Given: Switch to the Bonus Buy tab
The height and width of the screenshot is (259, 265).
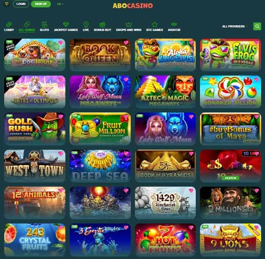Looking at the screenshot, I should [x=103, y=30].
